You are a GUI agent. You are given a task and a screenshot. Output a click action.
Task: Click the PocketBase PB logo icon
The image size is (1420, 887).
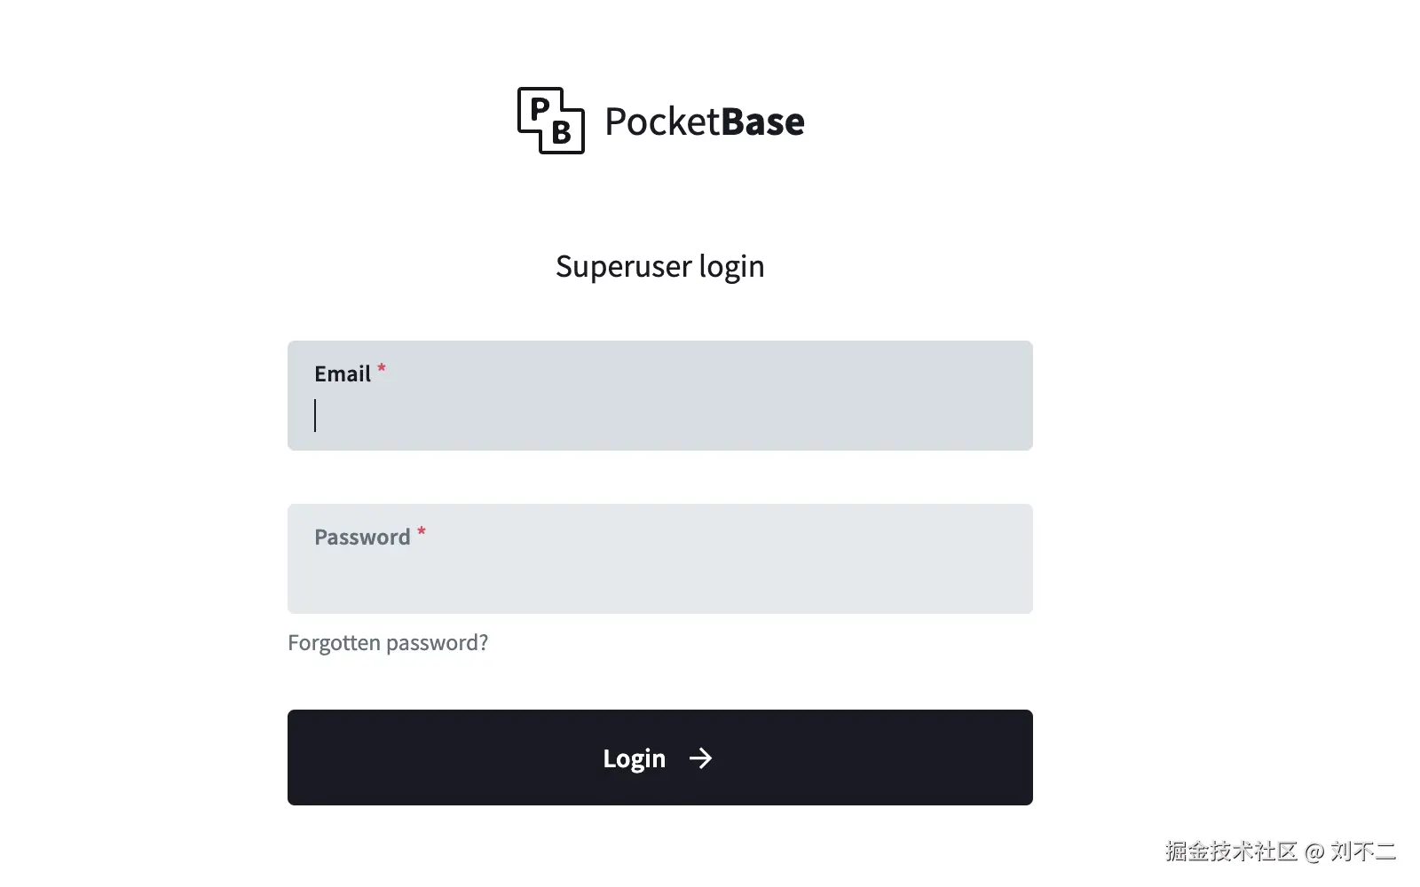click(550, 121)
